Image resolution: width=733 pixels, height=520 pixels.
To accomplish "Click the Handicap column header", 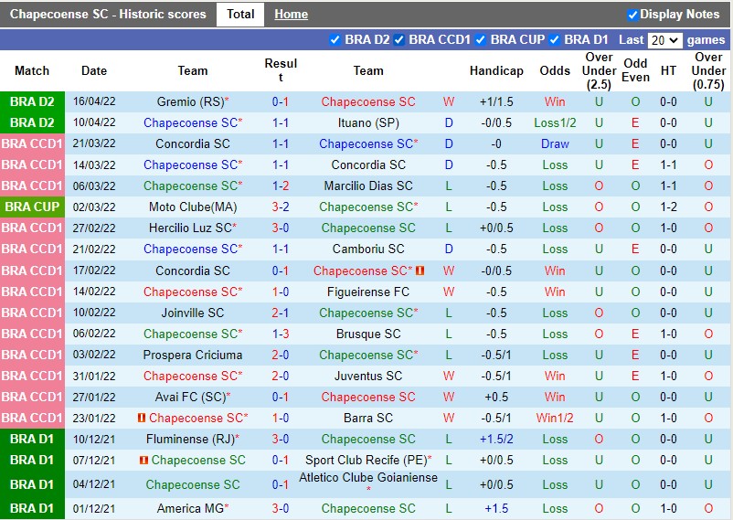I will pyautogui.click(x=496, y=71).
